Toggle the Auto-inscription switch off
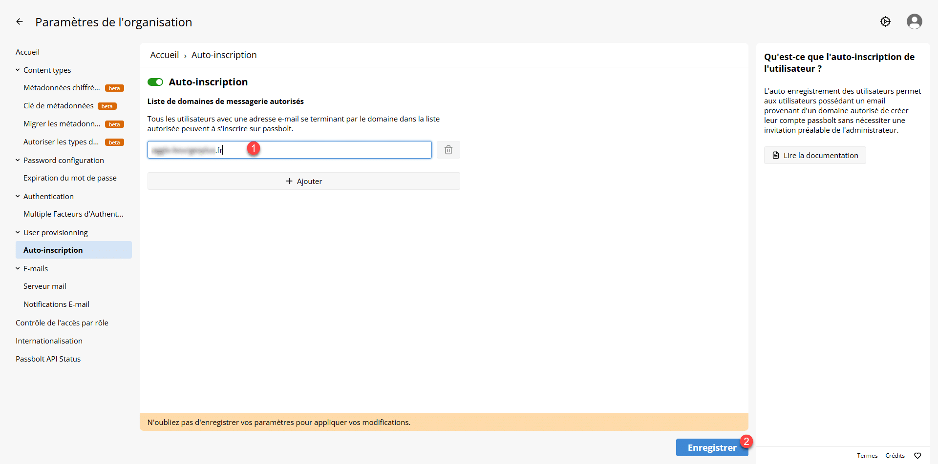938x464 pixels. 155,82
